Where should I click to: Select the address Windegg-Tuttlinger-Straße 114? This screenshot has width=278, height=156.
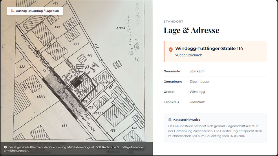pyautogui.click(x=209, y=49)
